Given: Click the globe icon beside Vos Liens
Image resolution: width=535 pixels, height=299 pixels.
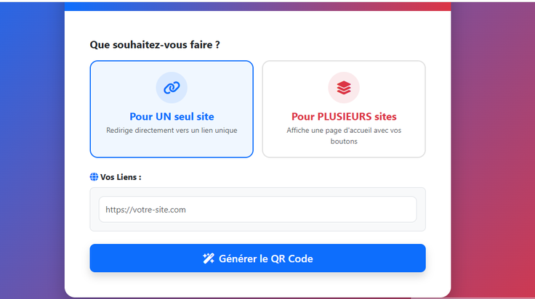Looking at the screenshot, I should tap(94, 177).
